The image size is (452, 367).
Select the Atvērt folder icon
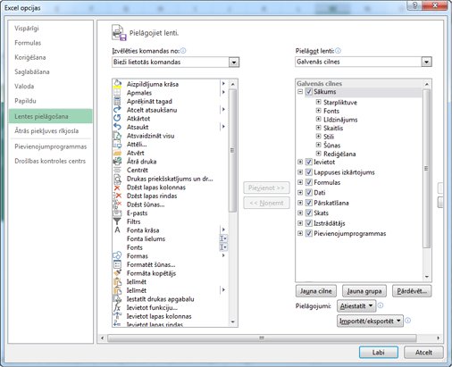click(x=117, y=153)
